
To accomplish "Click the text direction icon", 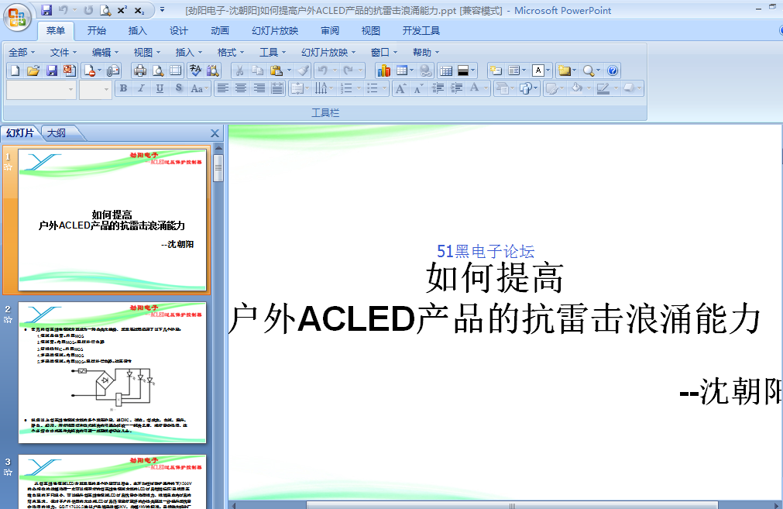I will 321,88.
